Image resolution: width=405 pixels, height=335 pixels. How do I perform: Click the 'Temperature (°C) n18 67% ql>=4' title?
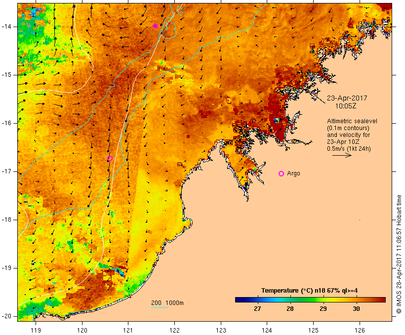310,291
